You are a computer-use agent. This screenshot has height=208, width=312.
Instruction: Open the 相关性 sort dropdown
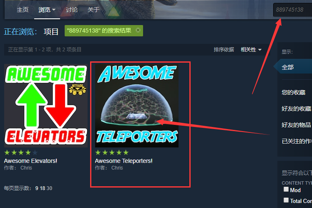click(x=251, y=49)
